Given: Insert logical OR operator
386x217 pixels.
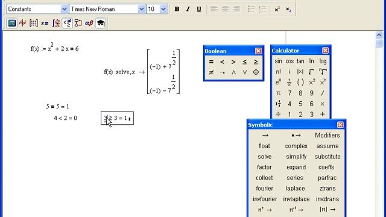Looking at the screenshot, I should pyautogui.click(x=244, y=72).
